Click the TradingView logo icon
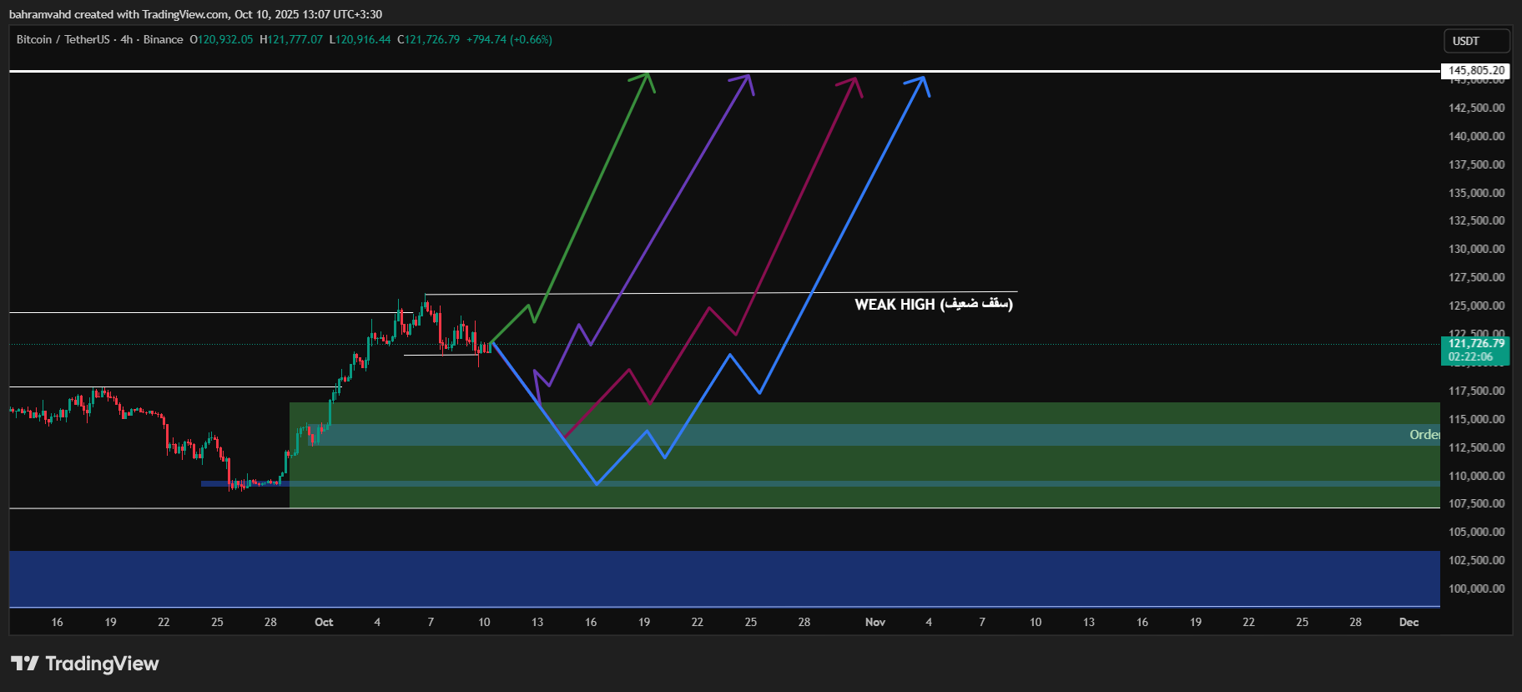 pos(24,664)
